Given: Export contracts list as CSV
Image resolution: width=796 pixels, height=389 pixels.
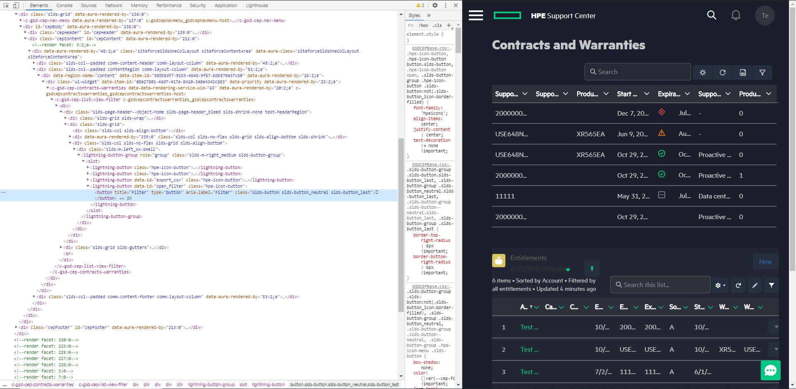Looking at the screenshot, I should (743, 72).
